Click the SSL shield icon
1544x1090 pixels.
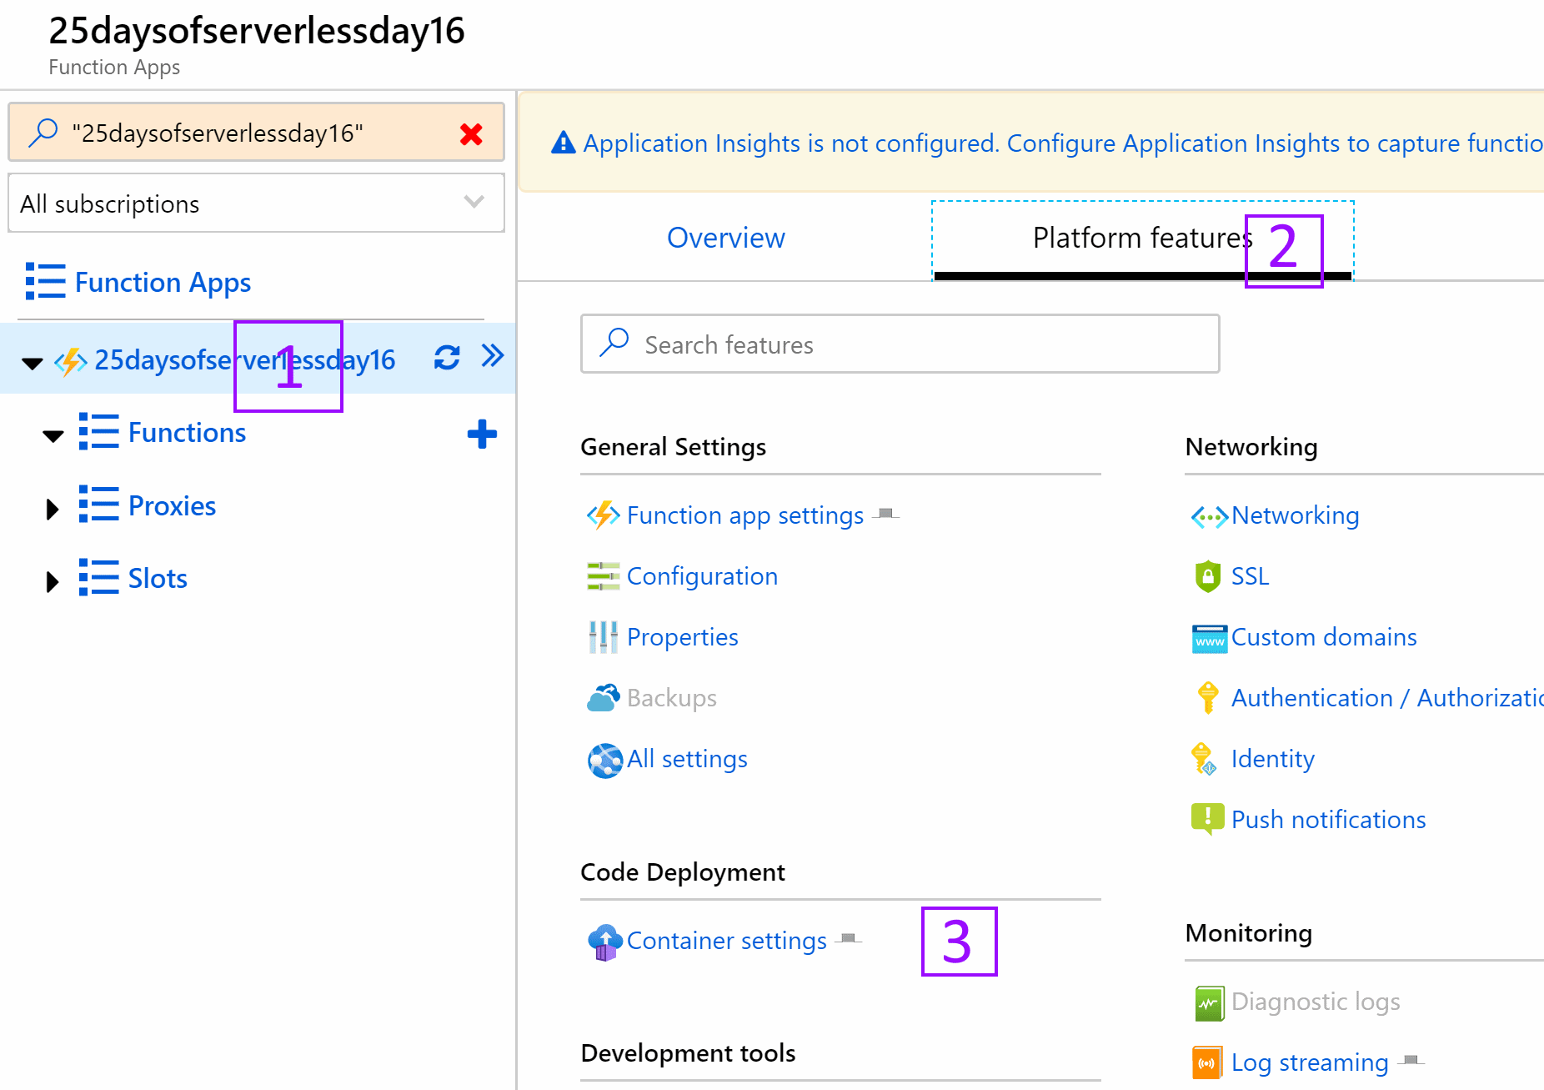[x=1207, y=576]
